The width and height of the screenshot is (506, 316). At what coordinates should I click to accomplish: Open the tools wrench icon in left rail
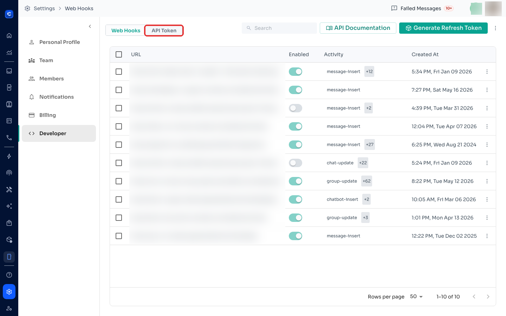coord(9,190)
